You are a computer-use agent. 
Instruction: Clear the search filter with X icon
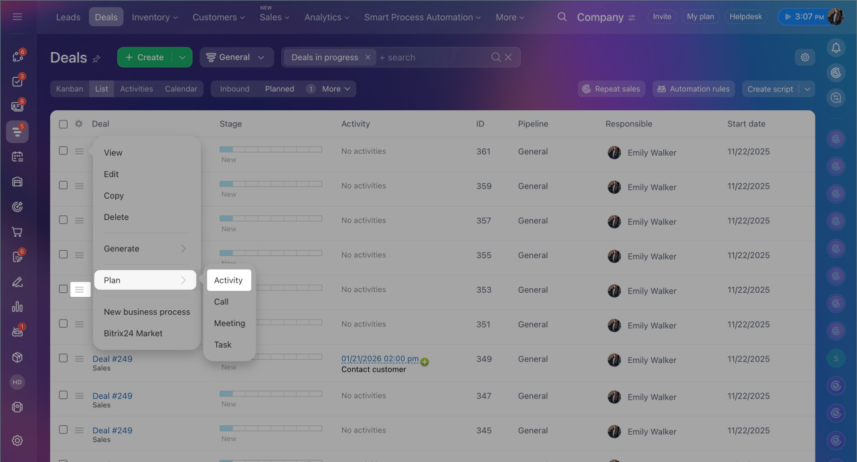(508, 57)
